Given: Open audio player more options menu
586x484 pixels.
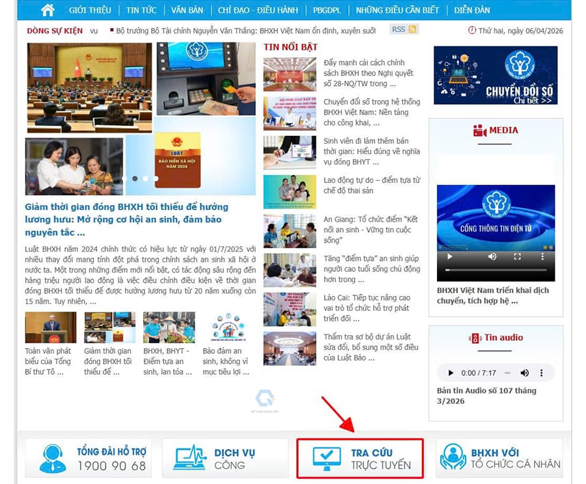Looking at the screenshot, I should tap(541, 373).
